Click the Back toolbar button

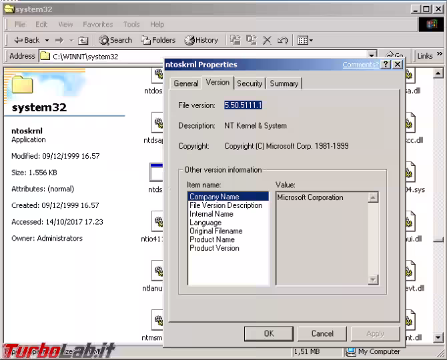(26, 40)
